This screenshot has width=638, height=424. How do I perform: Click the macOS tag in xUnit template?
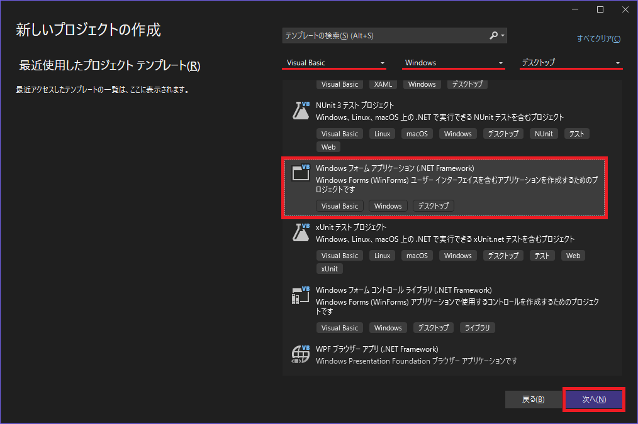point(417,256)
